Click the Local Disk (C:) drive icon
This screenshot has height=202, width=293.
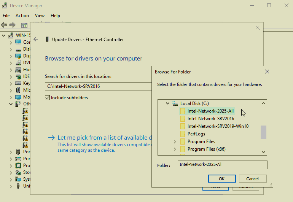point(175,103)
